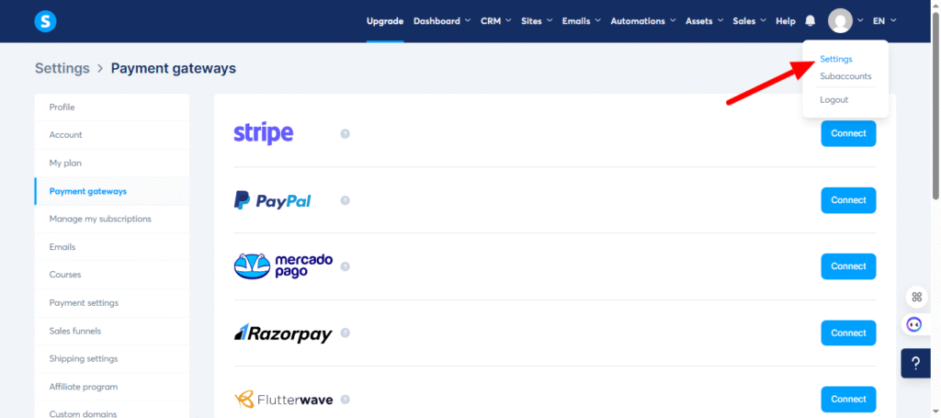Select Logout in the user dropdown
Viewport: 941px width, 418px height.
(x=834, y=99)
